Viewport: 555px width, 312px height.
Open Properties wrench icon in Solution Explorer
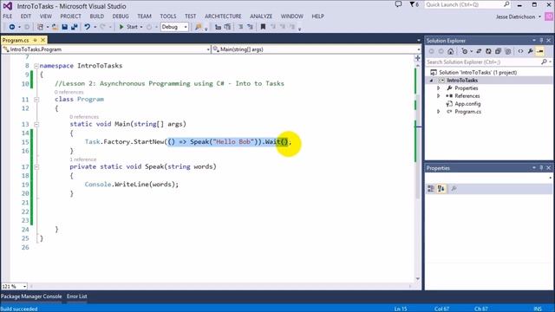click(x=530, y=51)
